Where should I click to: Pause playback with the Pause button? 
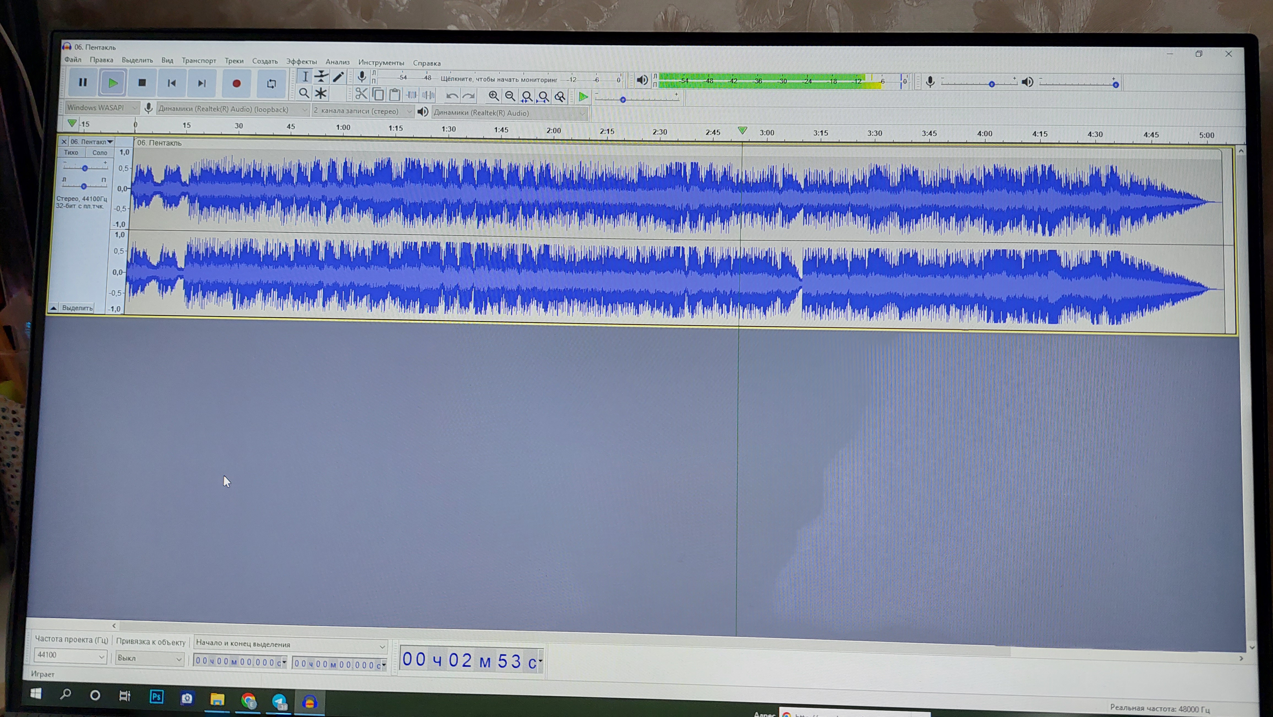pos(83,82)
